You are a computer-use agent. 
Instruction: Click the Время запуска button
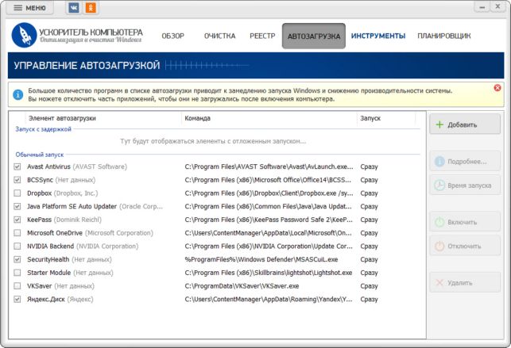point(465,185)
